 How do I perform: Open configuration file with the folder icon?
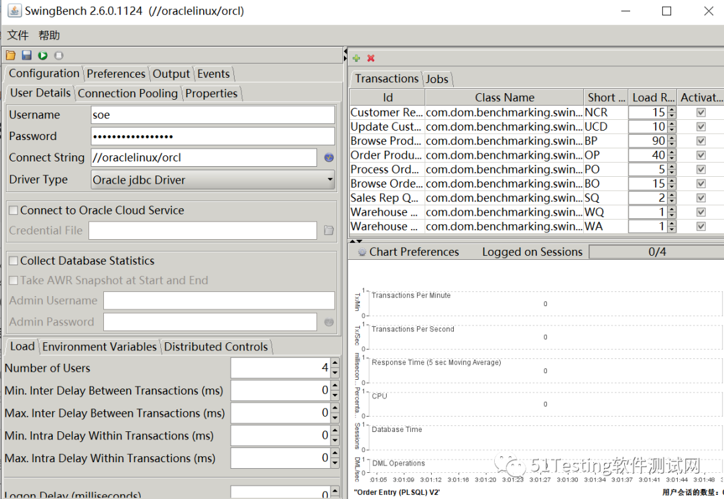(x=11, y=56)
